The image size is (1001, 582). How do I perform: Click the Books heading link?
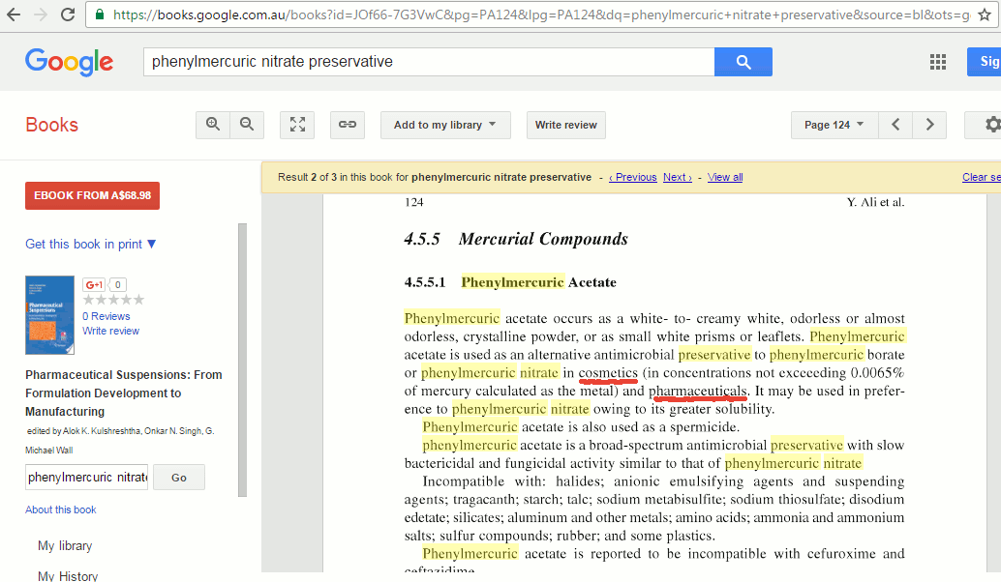click(51, 125)
